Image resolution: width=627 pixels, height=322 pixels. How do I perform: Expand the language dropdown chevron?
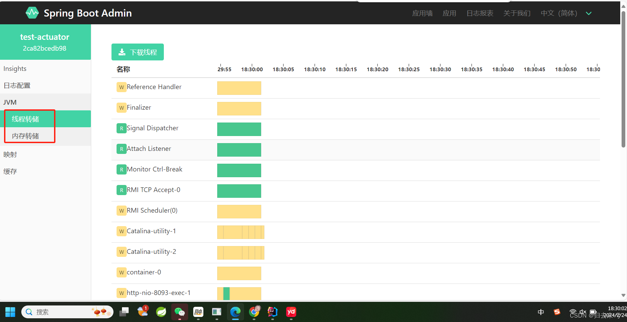[x=589, y=14]
